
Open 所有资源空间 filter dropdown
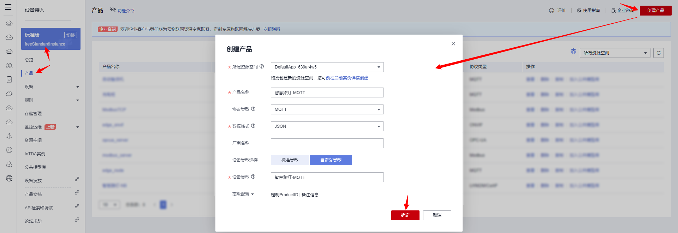coord(615,53)
